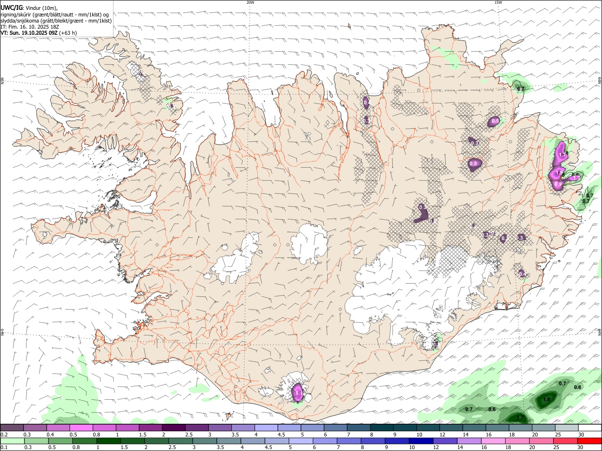602x451 pixels.
Task: Click the light gray 25–30 snow swatch
Action: tap(566, 428)
